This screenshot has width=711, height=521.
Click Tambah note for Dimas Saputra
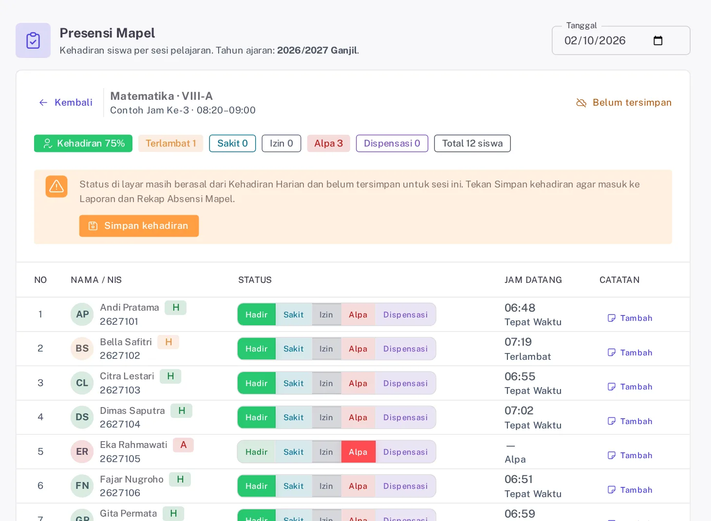coord(630,421)
